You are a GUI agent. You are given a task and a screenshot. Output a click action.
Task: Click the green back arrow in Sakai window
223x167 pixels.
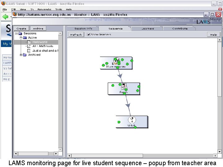[x=5, y=17]
